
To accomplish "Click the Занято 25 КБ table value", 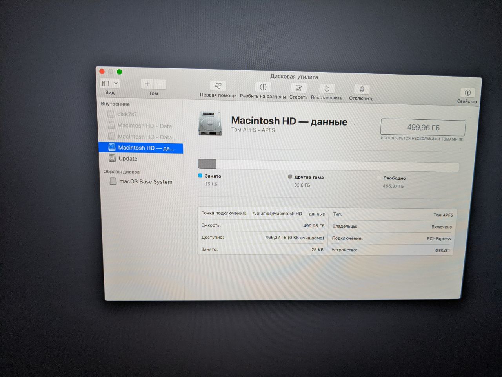I will [x=317, y=250].
